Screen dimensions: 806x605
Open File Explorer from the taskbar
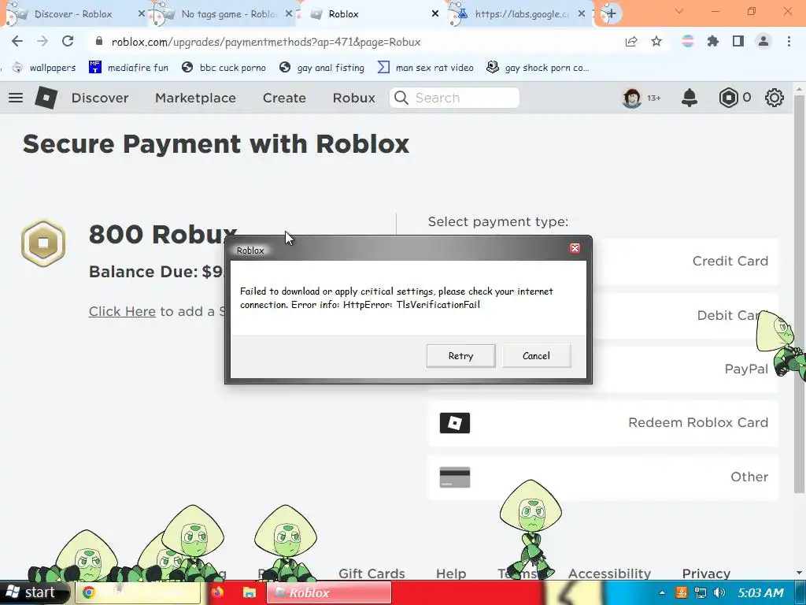coord(250,592)
